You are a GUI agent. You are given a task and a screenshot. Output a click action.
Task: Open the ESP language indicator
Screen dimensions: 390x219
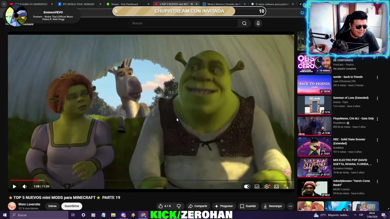click(x=361, y=215)
